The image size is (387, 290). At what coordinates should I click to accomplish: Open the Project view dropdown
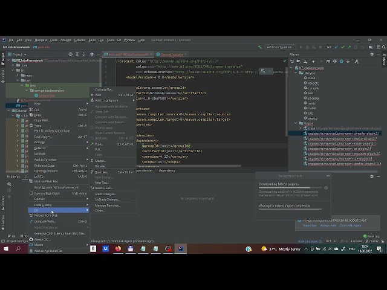(18, 54)
